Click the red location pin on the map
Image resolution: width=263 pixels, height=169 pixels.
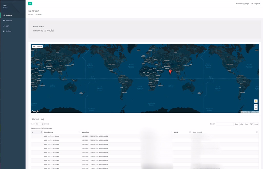(x=170, y=71)
